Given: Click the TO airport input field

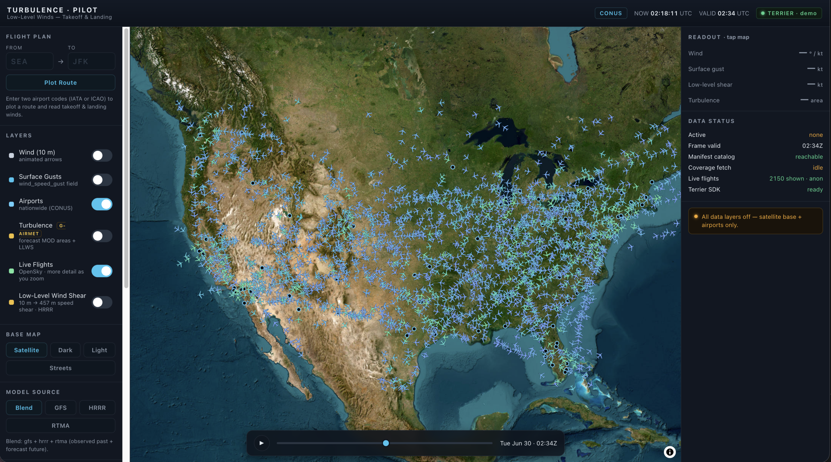Looking at the screenshot, I should coord(92,61).
